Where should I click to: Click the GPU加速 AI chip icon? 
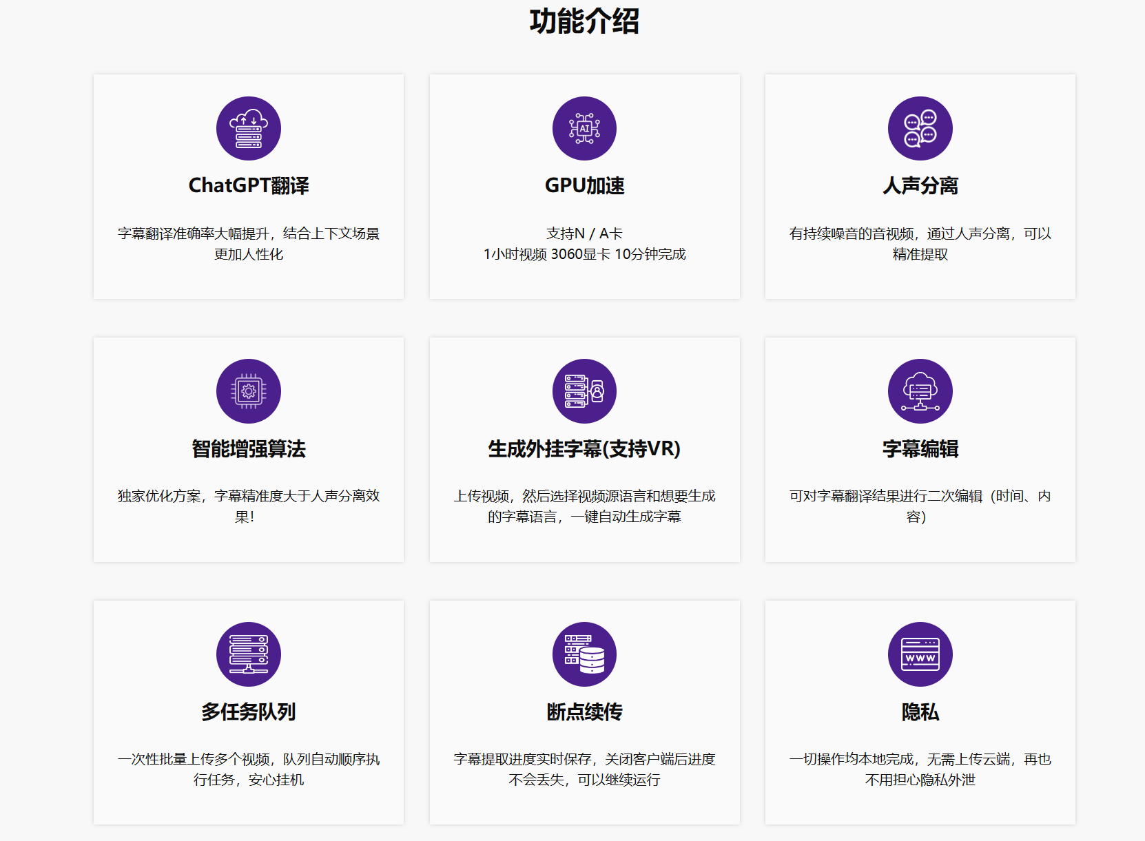tap(584, 129)
